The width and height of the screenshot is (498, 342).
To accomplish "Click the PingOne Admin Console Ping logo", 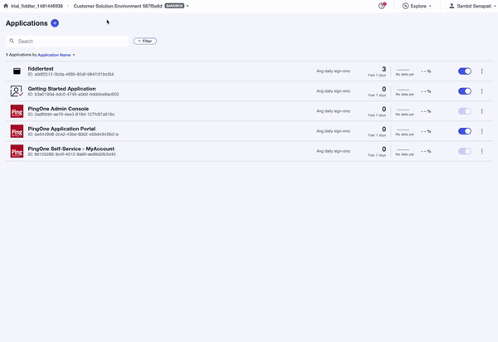I will [17, 111].
